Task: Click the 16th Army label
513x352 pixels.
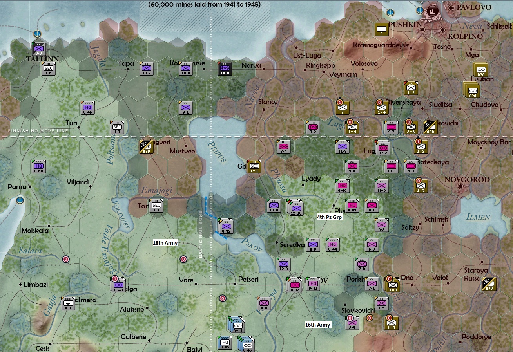Action: coord(318,325)
